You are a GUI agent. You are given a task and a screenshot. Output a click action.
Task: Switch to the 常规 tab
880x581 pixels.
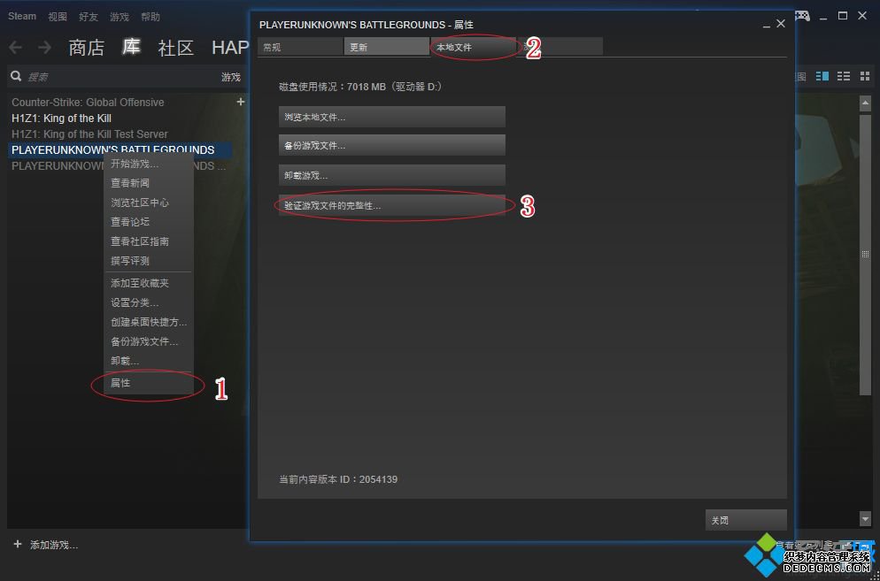[x=300, y=47]
